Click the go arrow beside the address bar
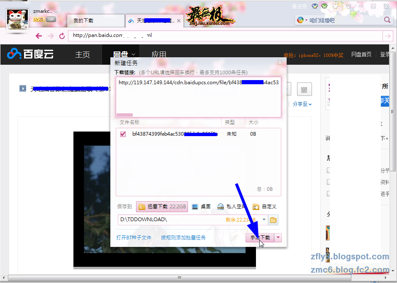The image size is (397, 283). pos(387,36)
